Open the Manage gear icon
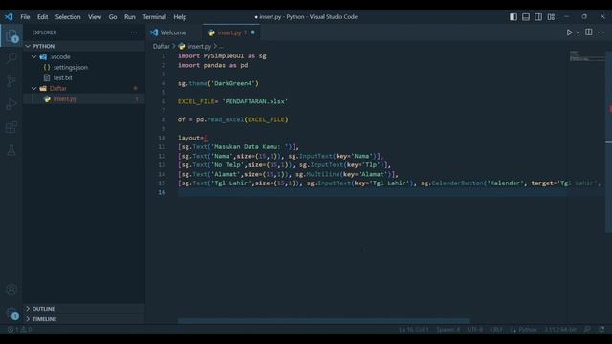Screen dimensions: 612x344 coord(11,312)
